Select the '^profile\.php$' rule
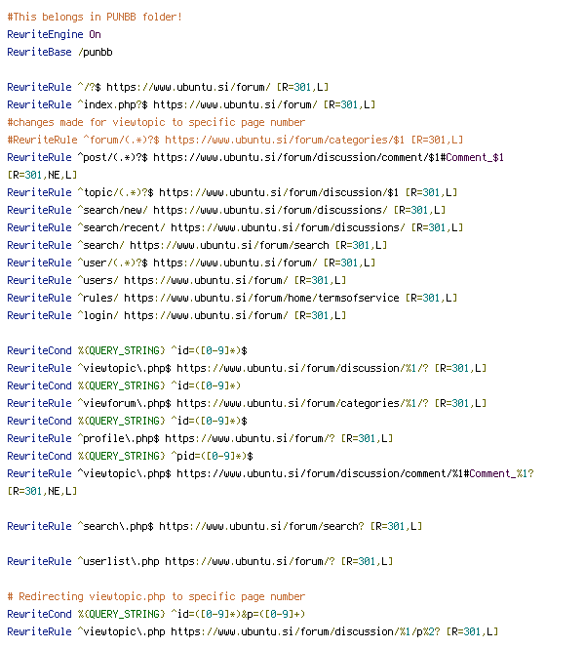585x648 pixels. coord(200,438)
